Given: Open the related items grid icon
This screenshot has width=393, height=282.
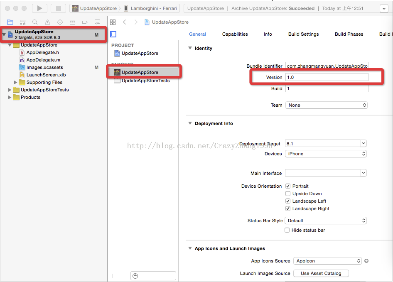Looking at the screenshot, I should (x=113, y=22).
